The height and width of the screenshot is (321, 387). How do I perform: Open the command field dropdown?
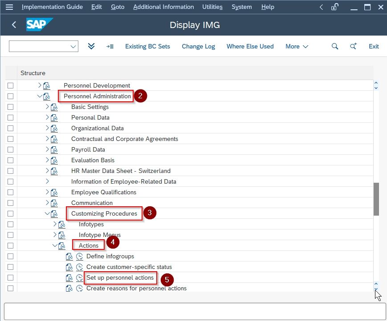click(x=73, y=46)
